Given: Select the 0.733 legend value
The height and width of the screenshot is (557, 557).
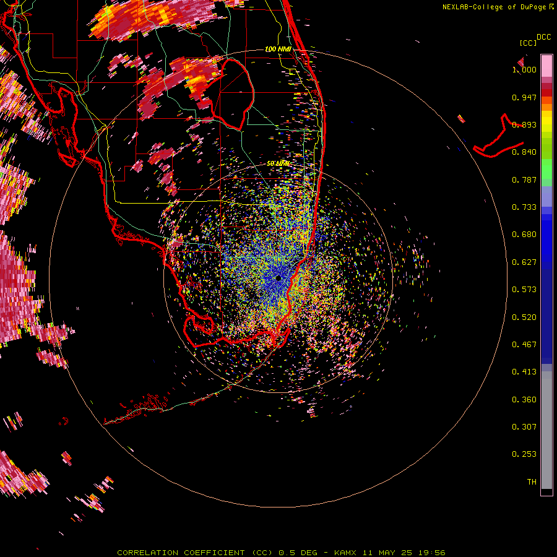Looking at the screenshot, I should tap(524, 207).
